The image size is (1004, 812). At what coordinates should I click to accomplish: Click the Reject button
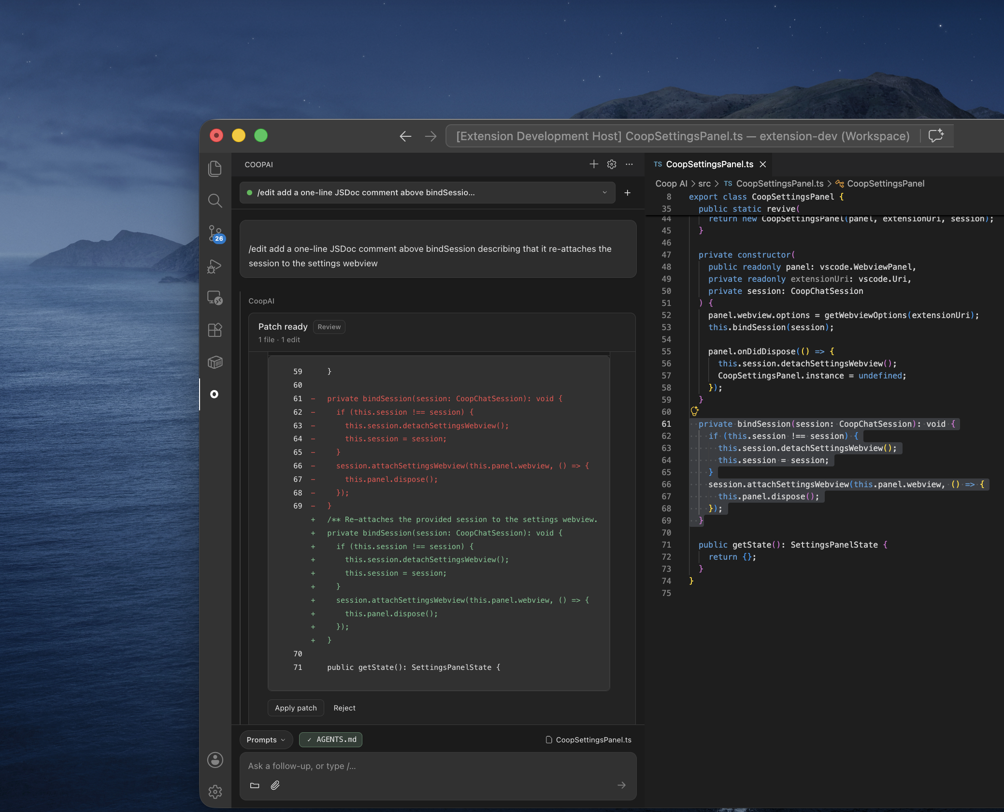tap(344, 708)
